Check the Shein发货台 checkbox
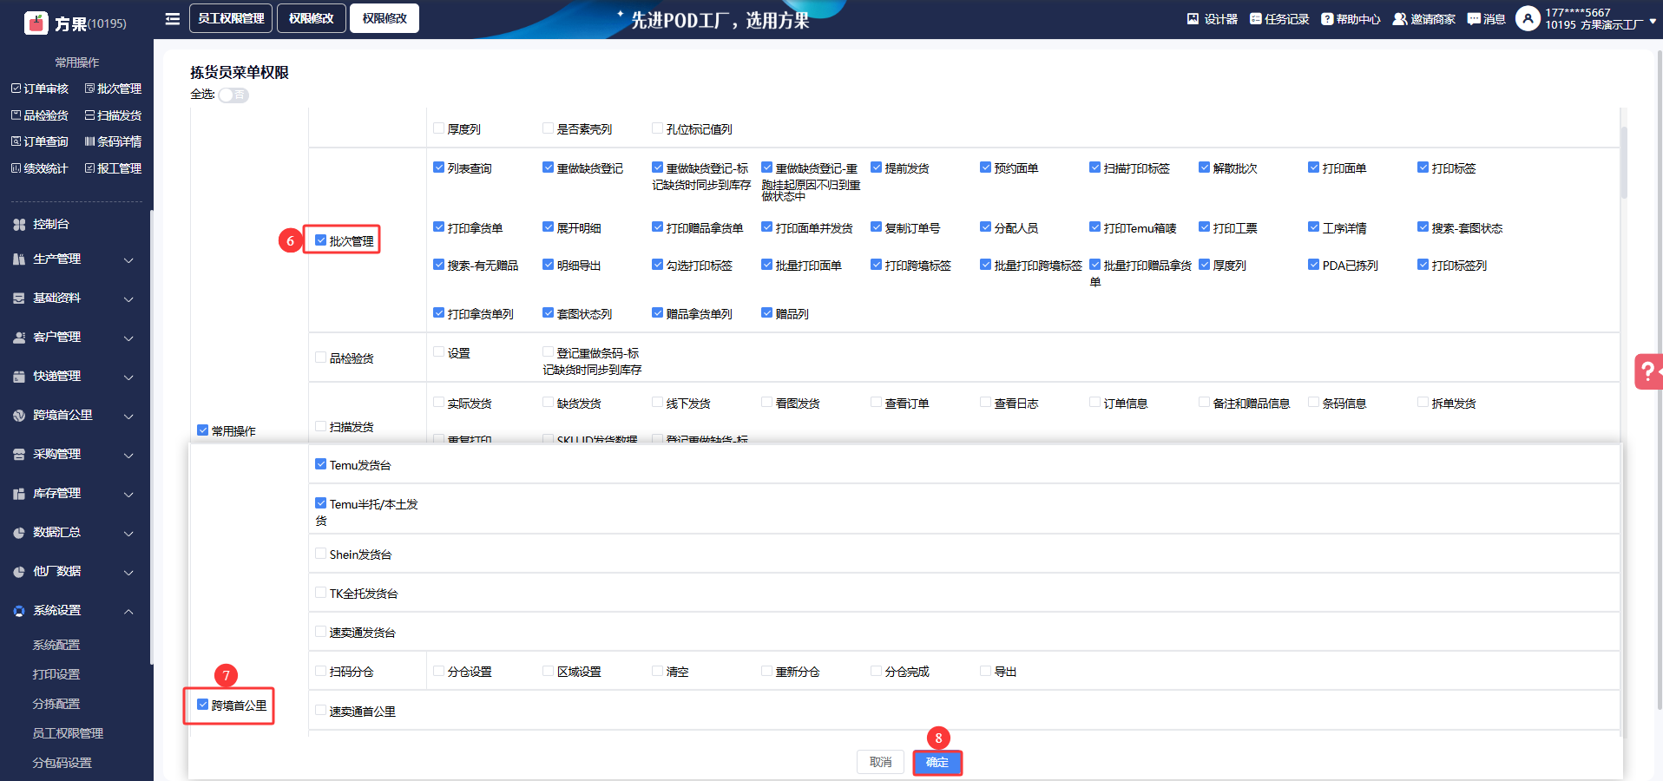This screenshot has width=1663, height=781. pos(321,554)
